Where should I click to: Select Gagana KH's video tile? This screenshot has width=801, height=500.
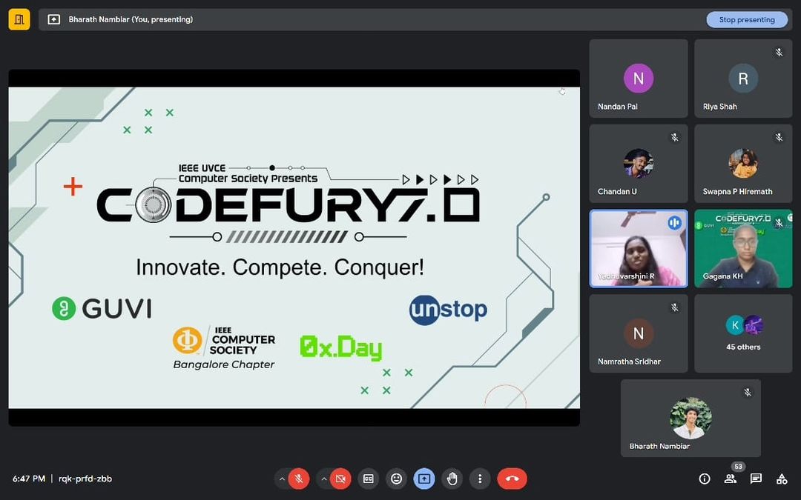click(743, 248)
